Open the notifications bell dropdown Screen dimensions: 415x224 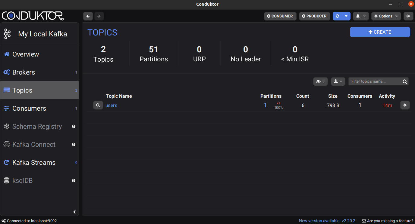[361, 16]
